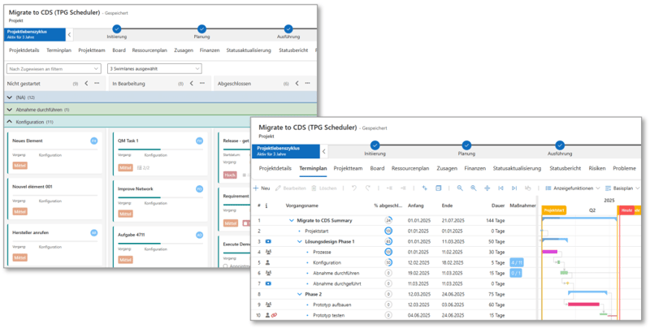The width and height of the screenshot is (650, 333).
Task: Click team icon on Prototyp aufbauen row
Action: tap(268, 305)
